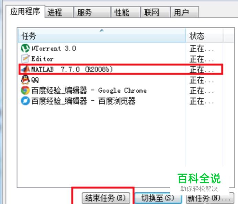Sort by the 任务 column header
This screenshot has height=204, width=238.
click(x=102, y=36)
